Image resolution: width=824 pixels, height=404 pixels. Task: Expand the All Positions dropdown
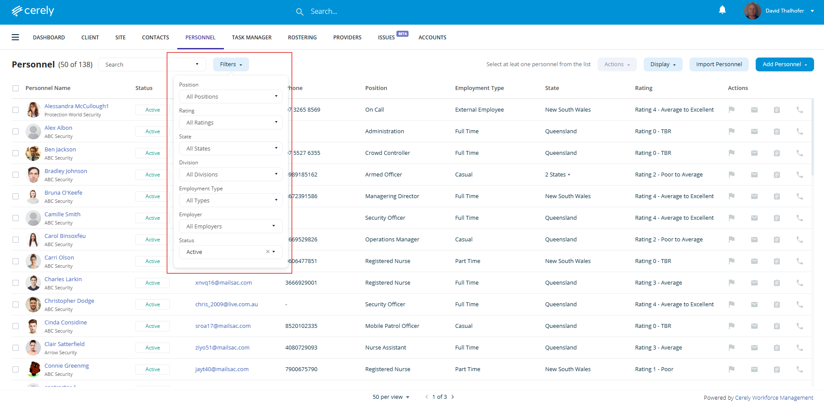(231, 96)
